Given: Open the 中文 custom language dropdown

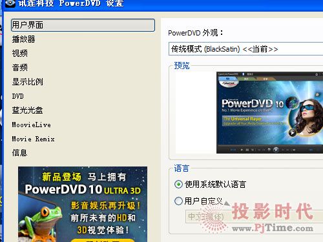Looking at the screenshot, I should click(255, 217).
